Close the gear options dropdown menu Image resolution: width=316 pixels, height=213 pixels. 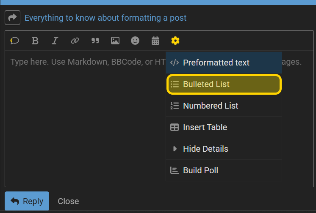click(x=175, y=41)
